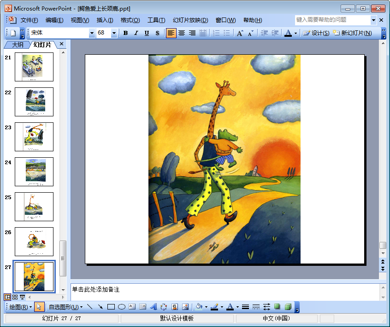The height and width of the screenshot is (327, 390).
Task: Align text left
Action: coord(171,33)
